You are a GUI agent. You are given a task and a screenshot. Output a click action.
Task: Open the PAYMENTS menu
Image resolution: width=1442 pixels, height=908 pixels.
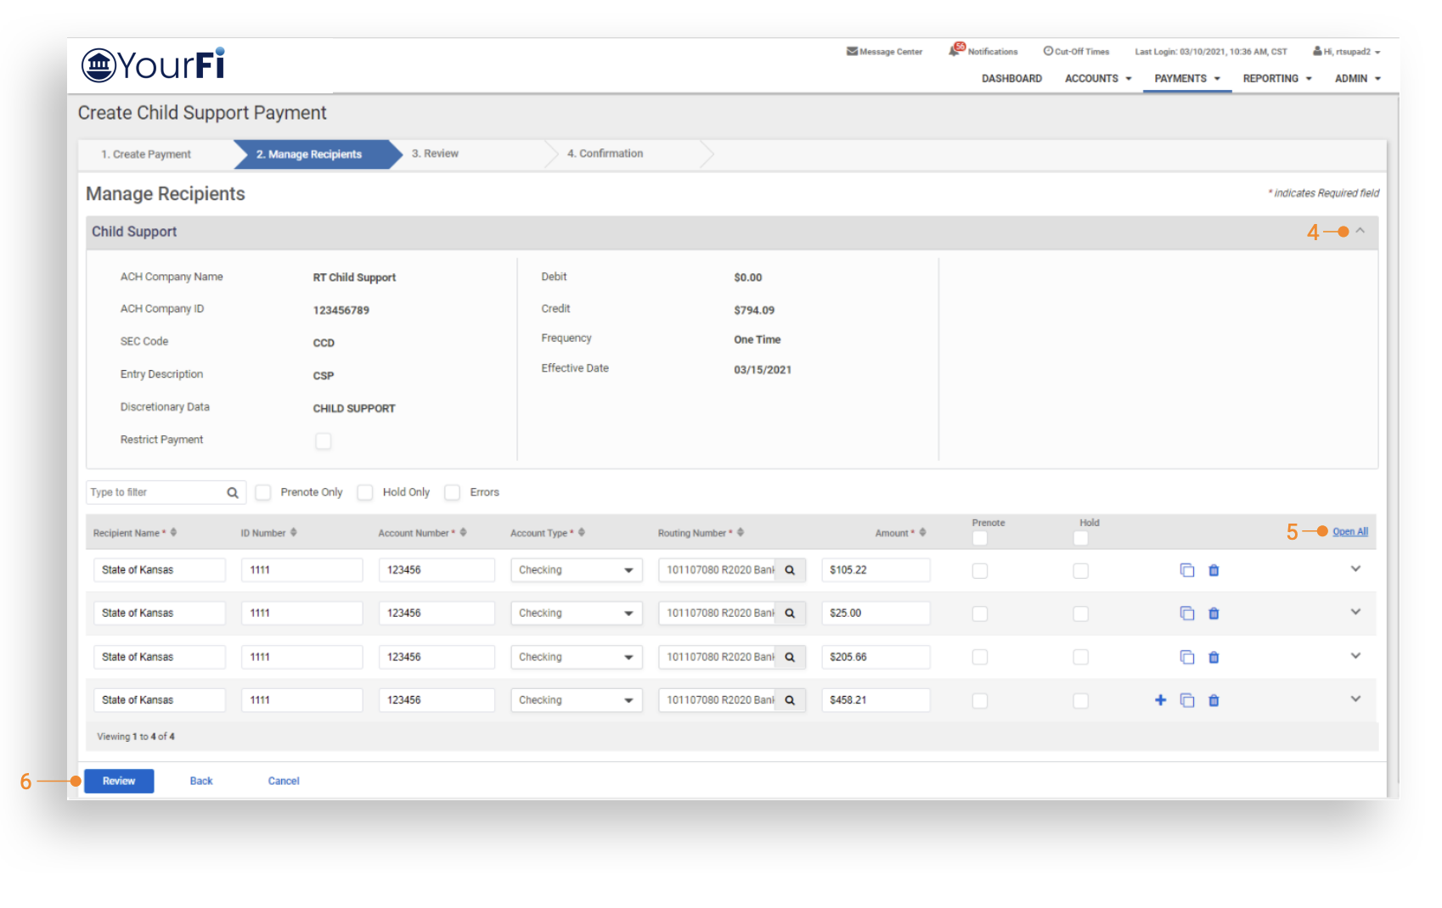[x=1186, y=79]
